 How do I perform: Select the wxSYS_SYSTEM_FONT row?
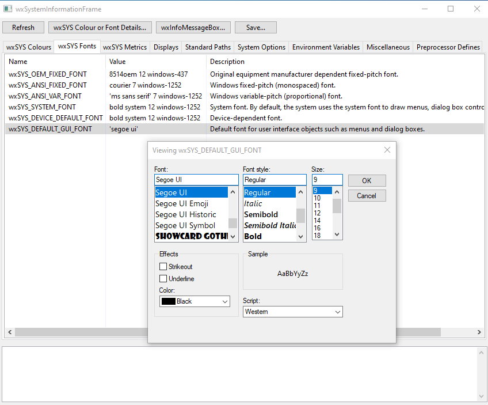tap(245, 107)
